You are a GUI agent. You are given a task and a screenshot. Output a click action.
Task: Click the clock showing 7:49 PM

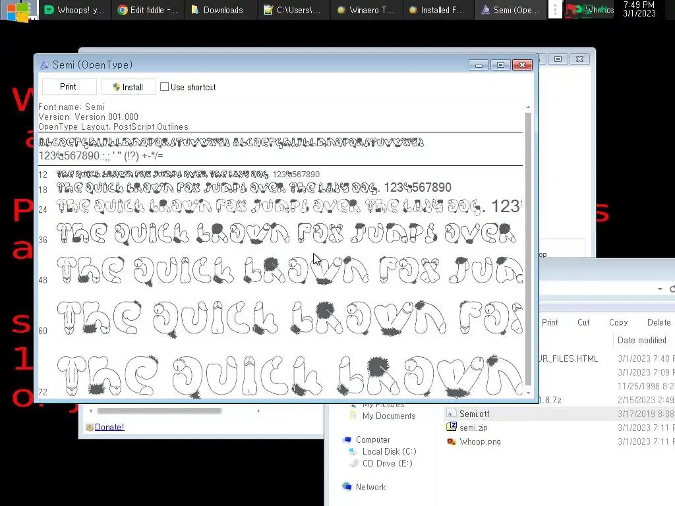point(639,9)
